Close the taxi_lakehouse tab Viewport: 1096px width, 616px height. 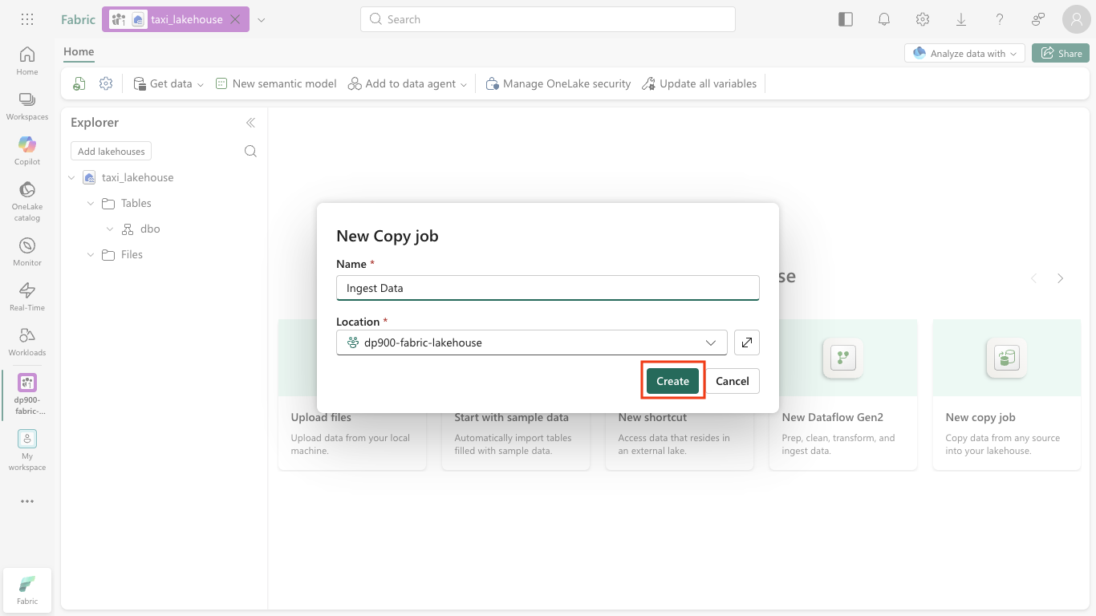[235, 19]
